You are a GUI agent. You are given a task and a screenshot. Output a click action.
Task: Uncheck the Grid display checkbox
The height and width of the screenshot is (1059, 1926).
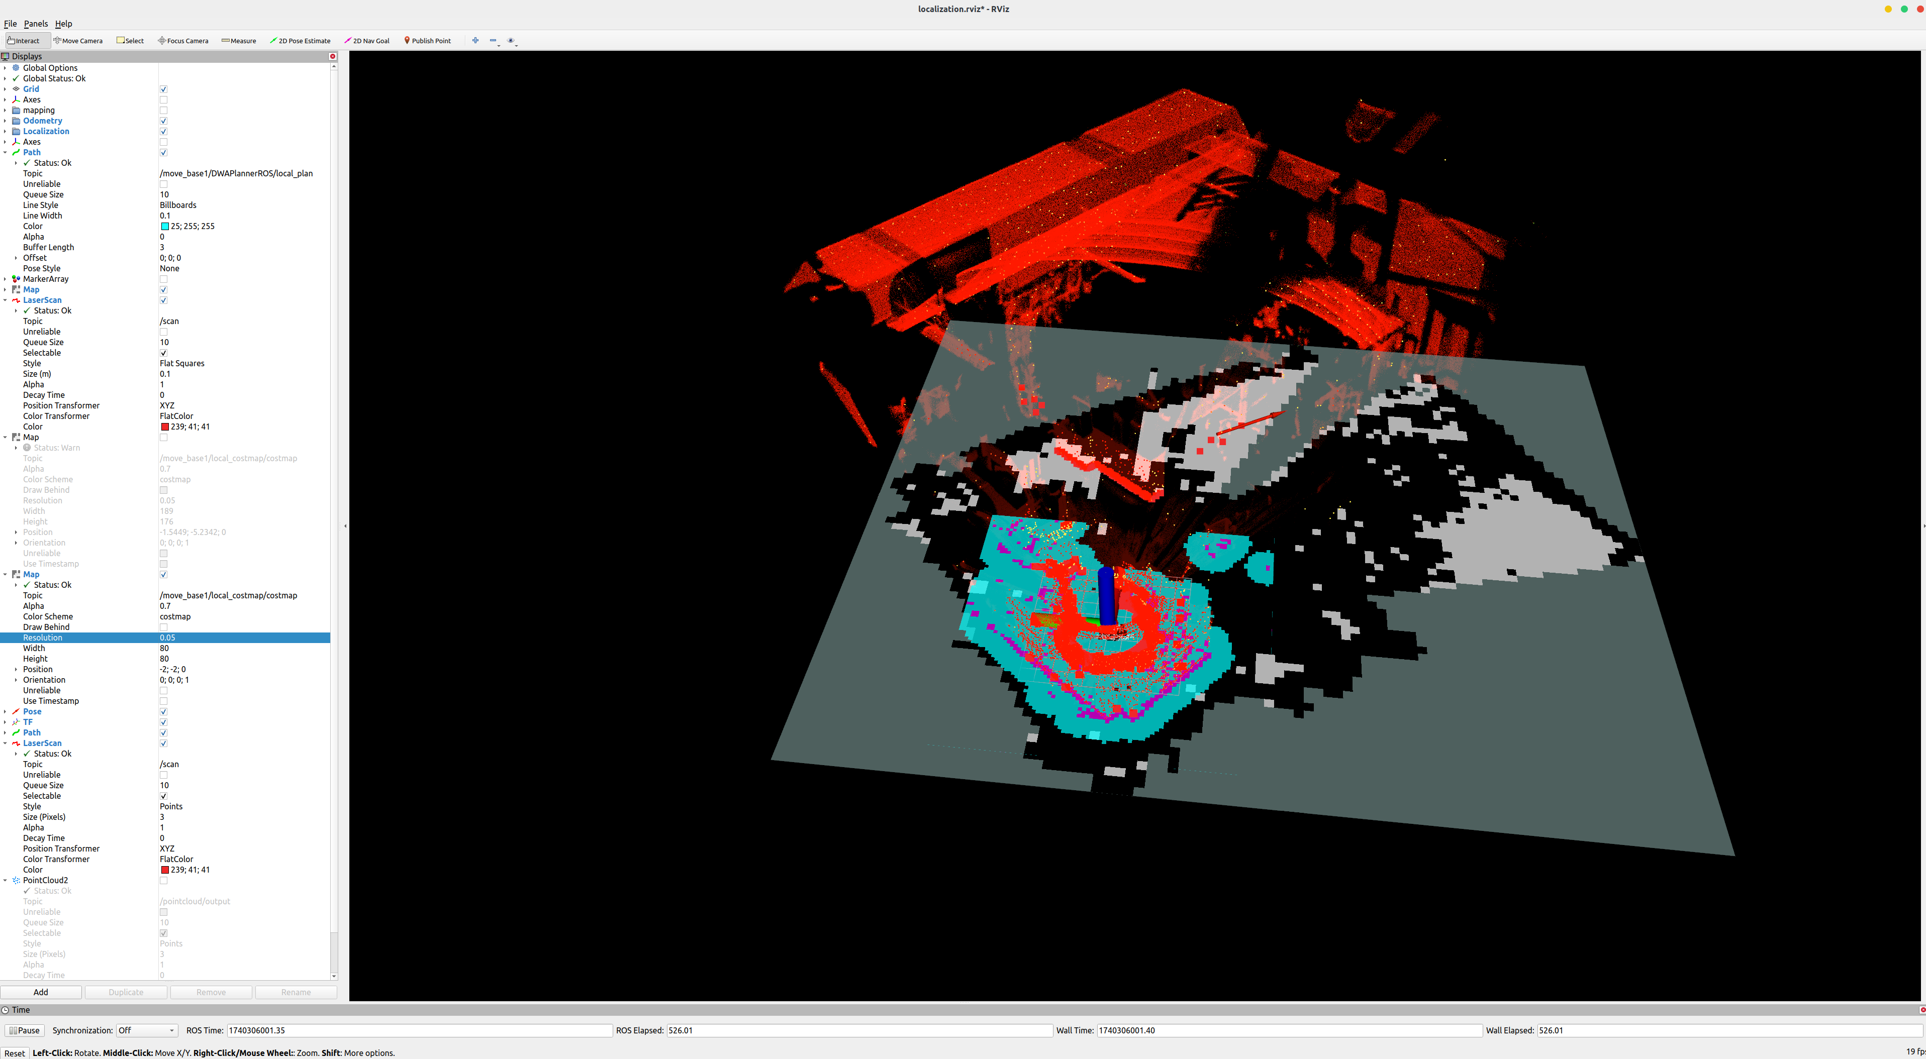(164, 89)
